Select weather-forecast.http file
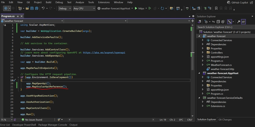The image size is (255, 127). click(x=222, y=69)
